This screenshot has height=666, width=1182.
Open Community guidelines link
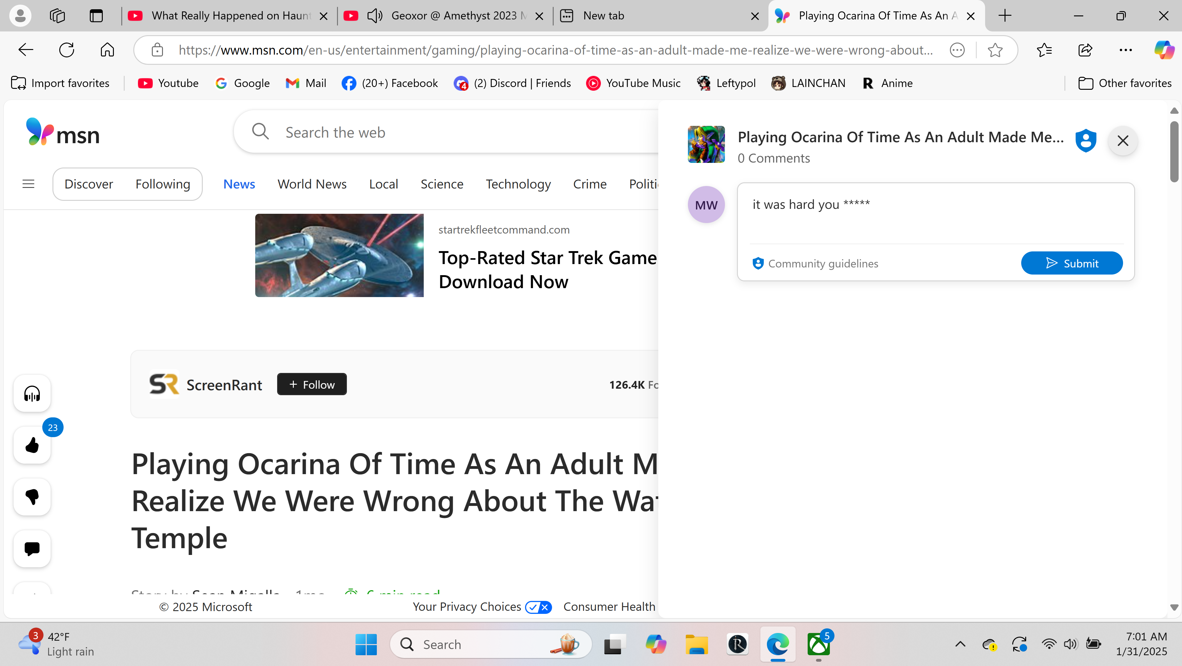point(815,263)
